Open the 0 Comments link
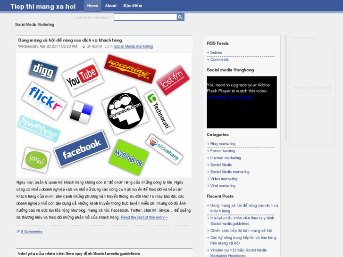Screen dimensions: 343x257 pyautogui.click(x=32, y=232)
